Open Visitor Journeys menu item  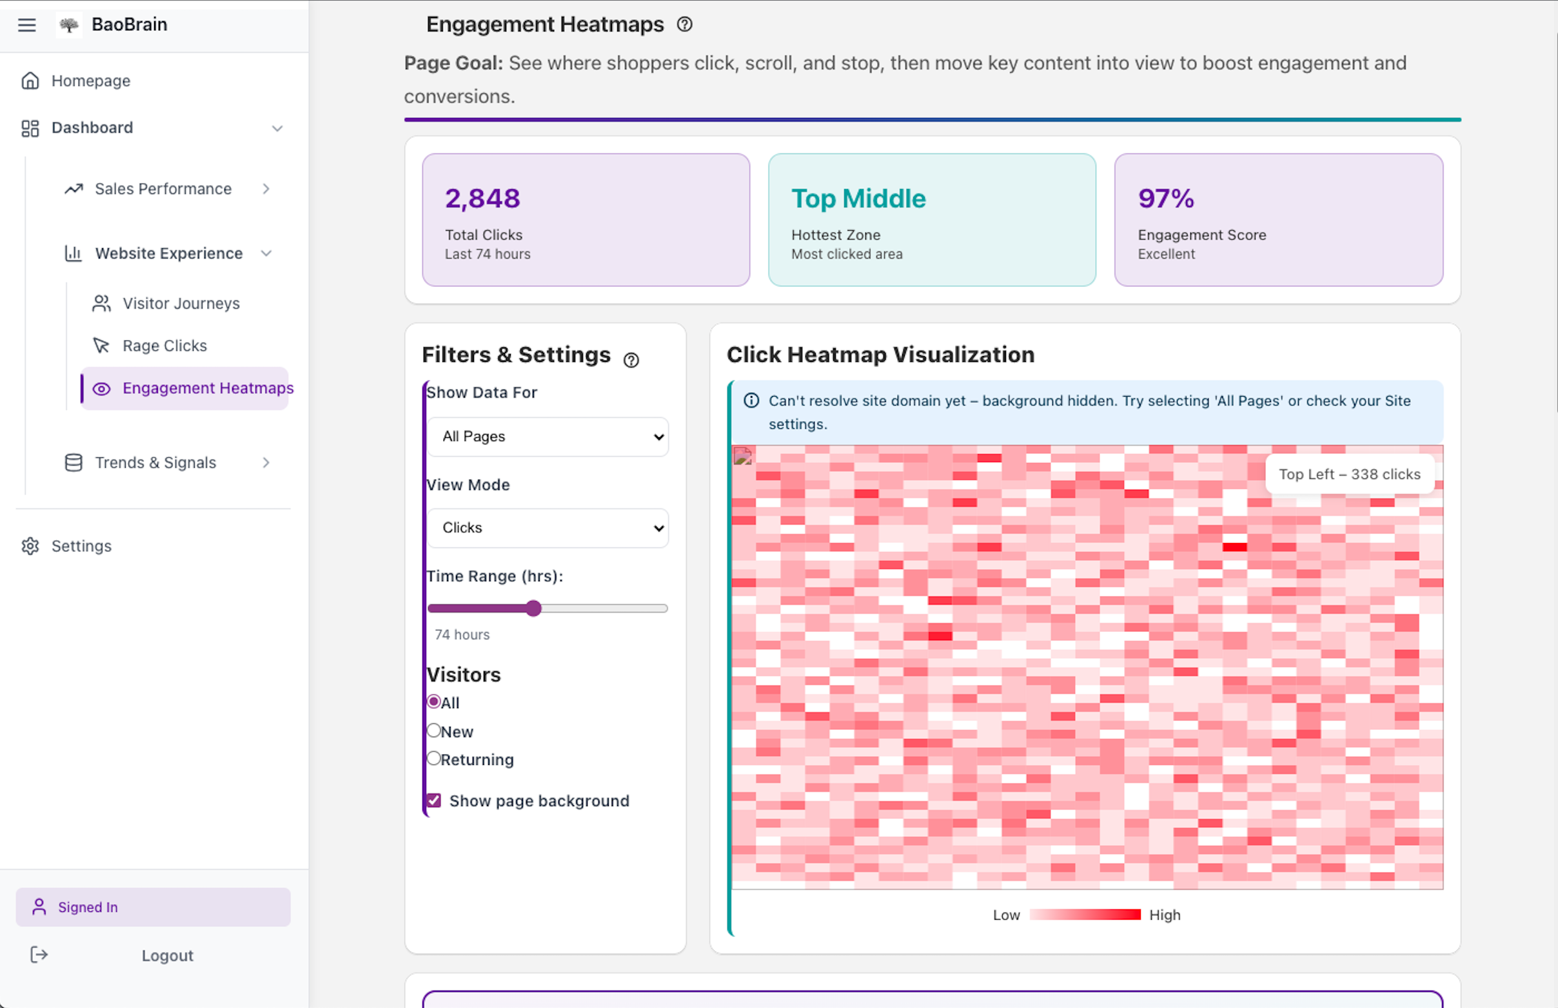[x=181, y=304]
